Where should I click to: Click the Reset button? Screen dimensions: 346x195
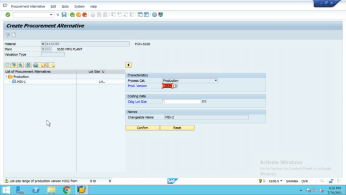point(177,128)
